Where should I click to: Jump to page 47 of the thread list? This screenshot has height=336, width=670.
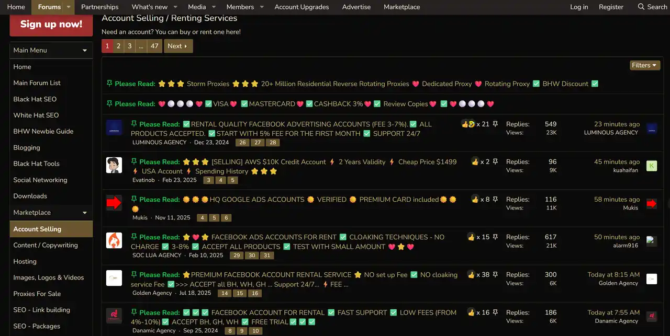point(154,46)
